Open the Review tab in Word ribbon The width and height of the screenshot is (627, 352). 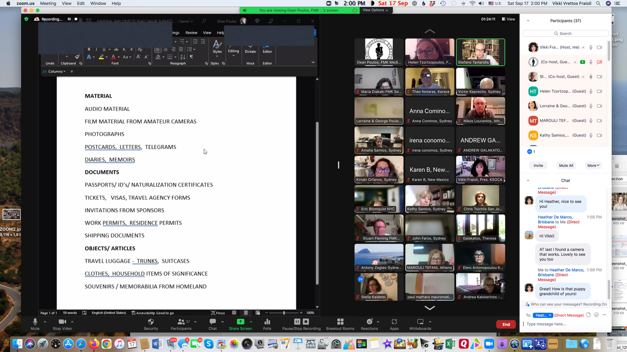[191, 33]
